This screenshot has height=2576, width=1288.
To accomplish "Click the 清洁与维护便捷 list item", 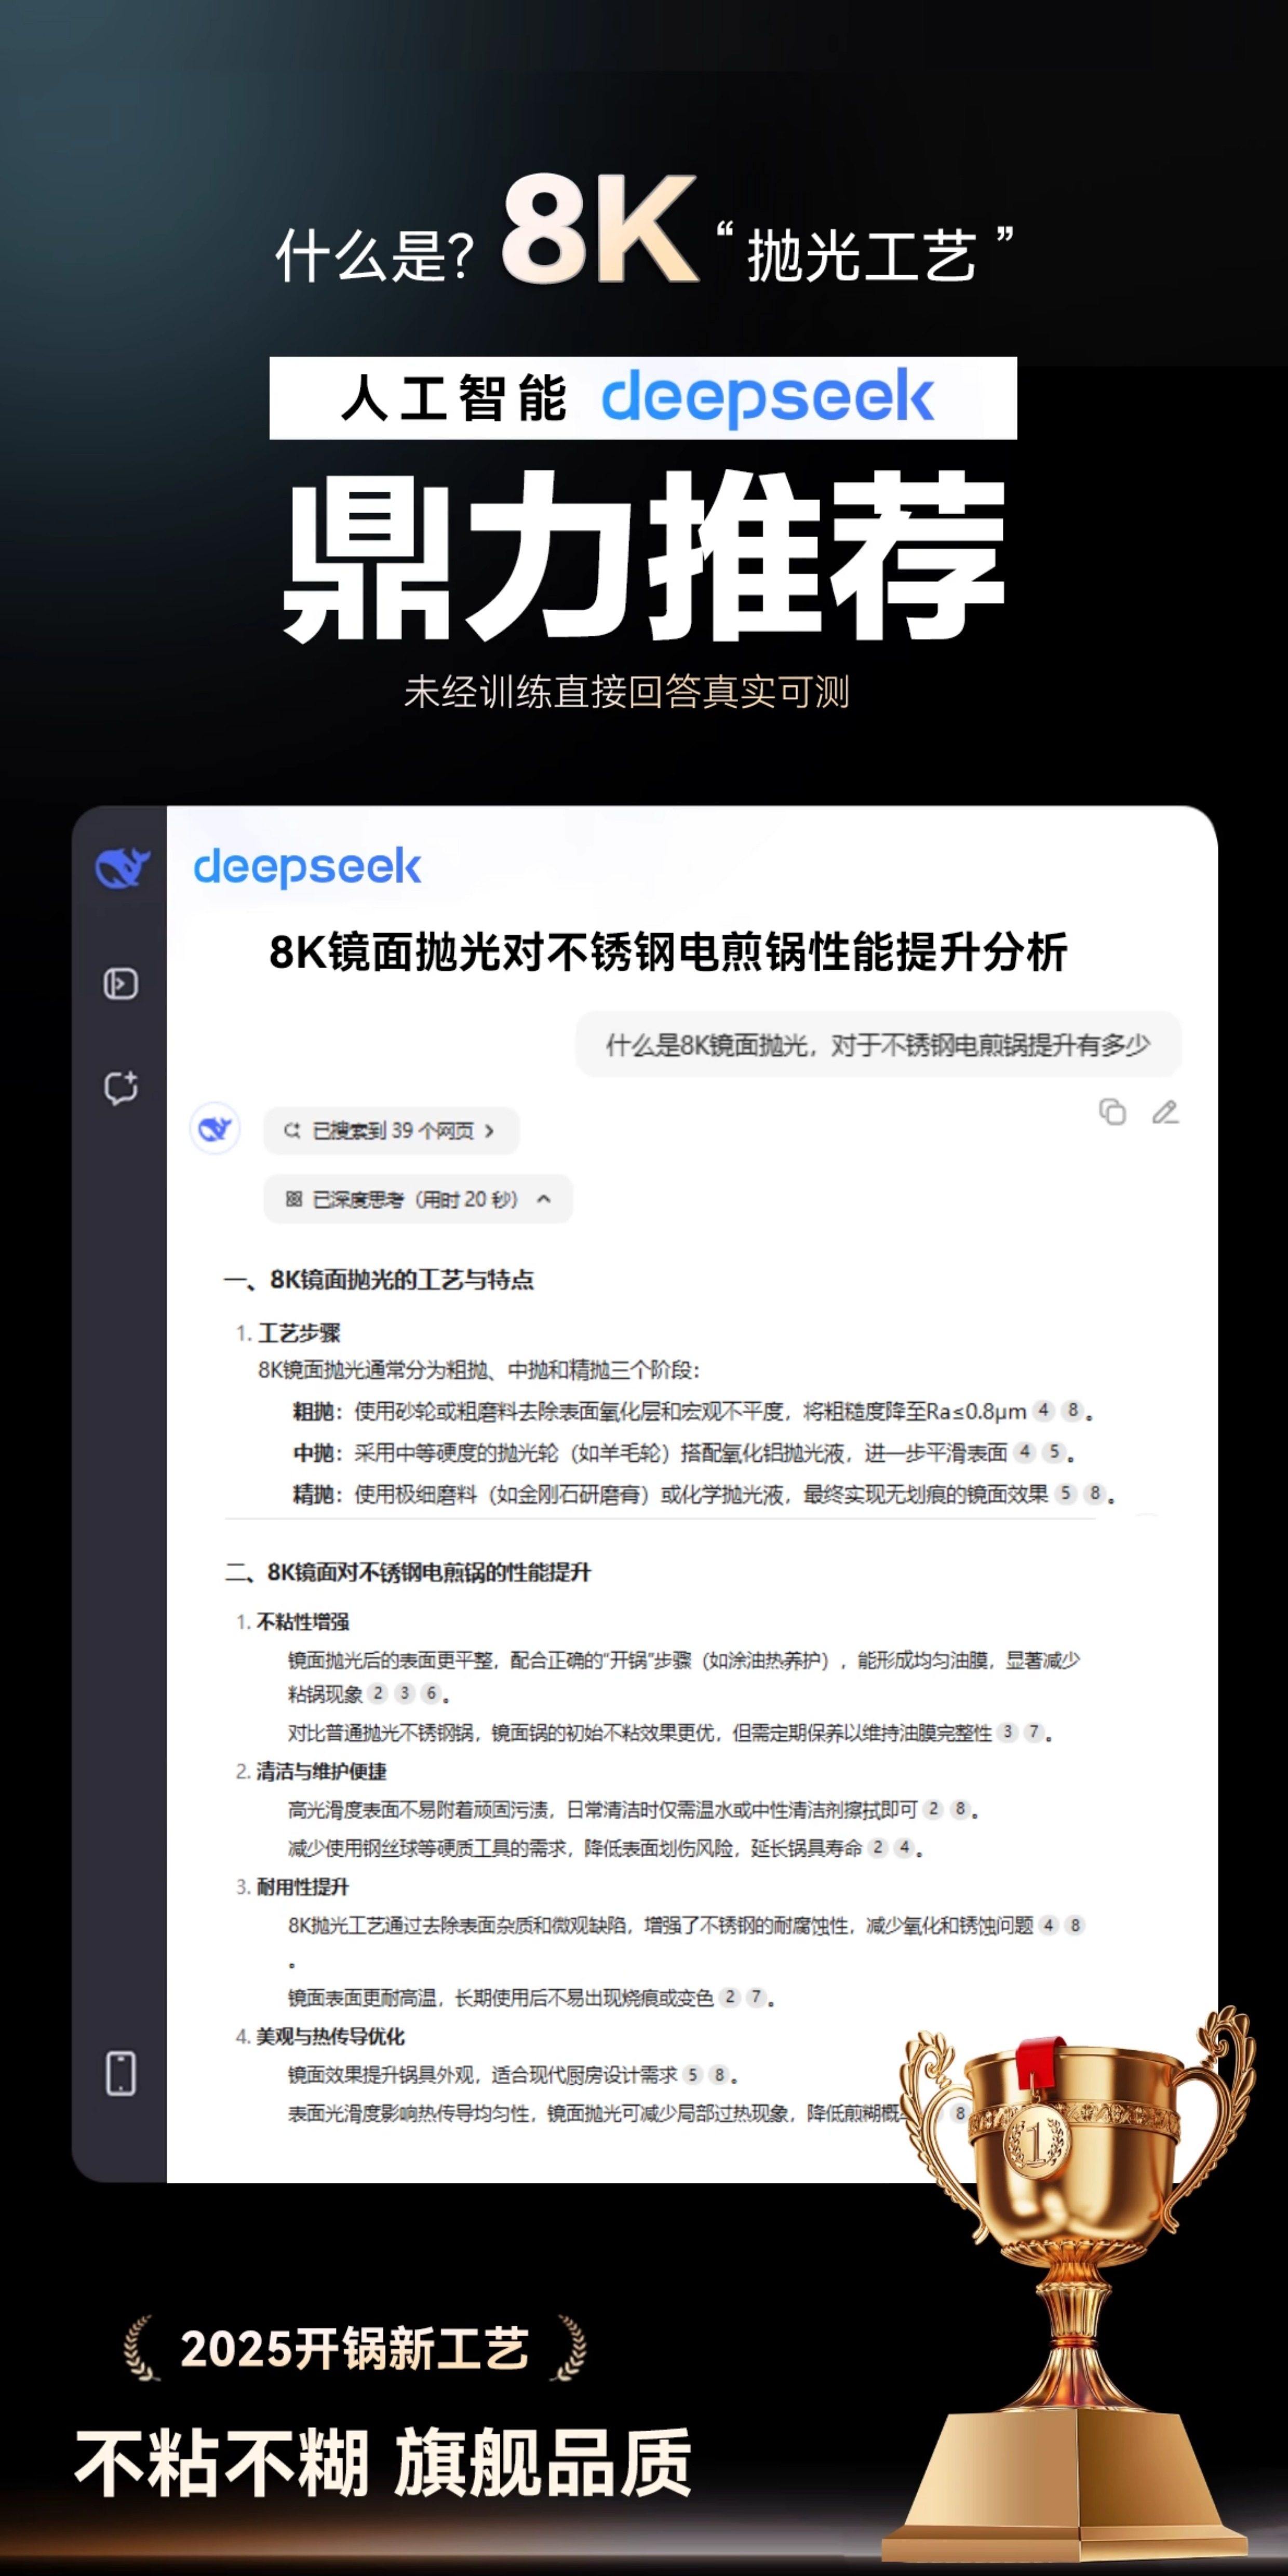I will tap(322, 1771).
